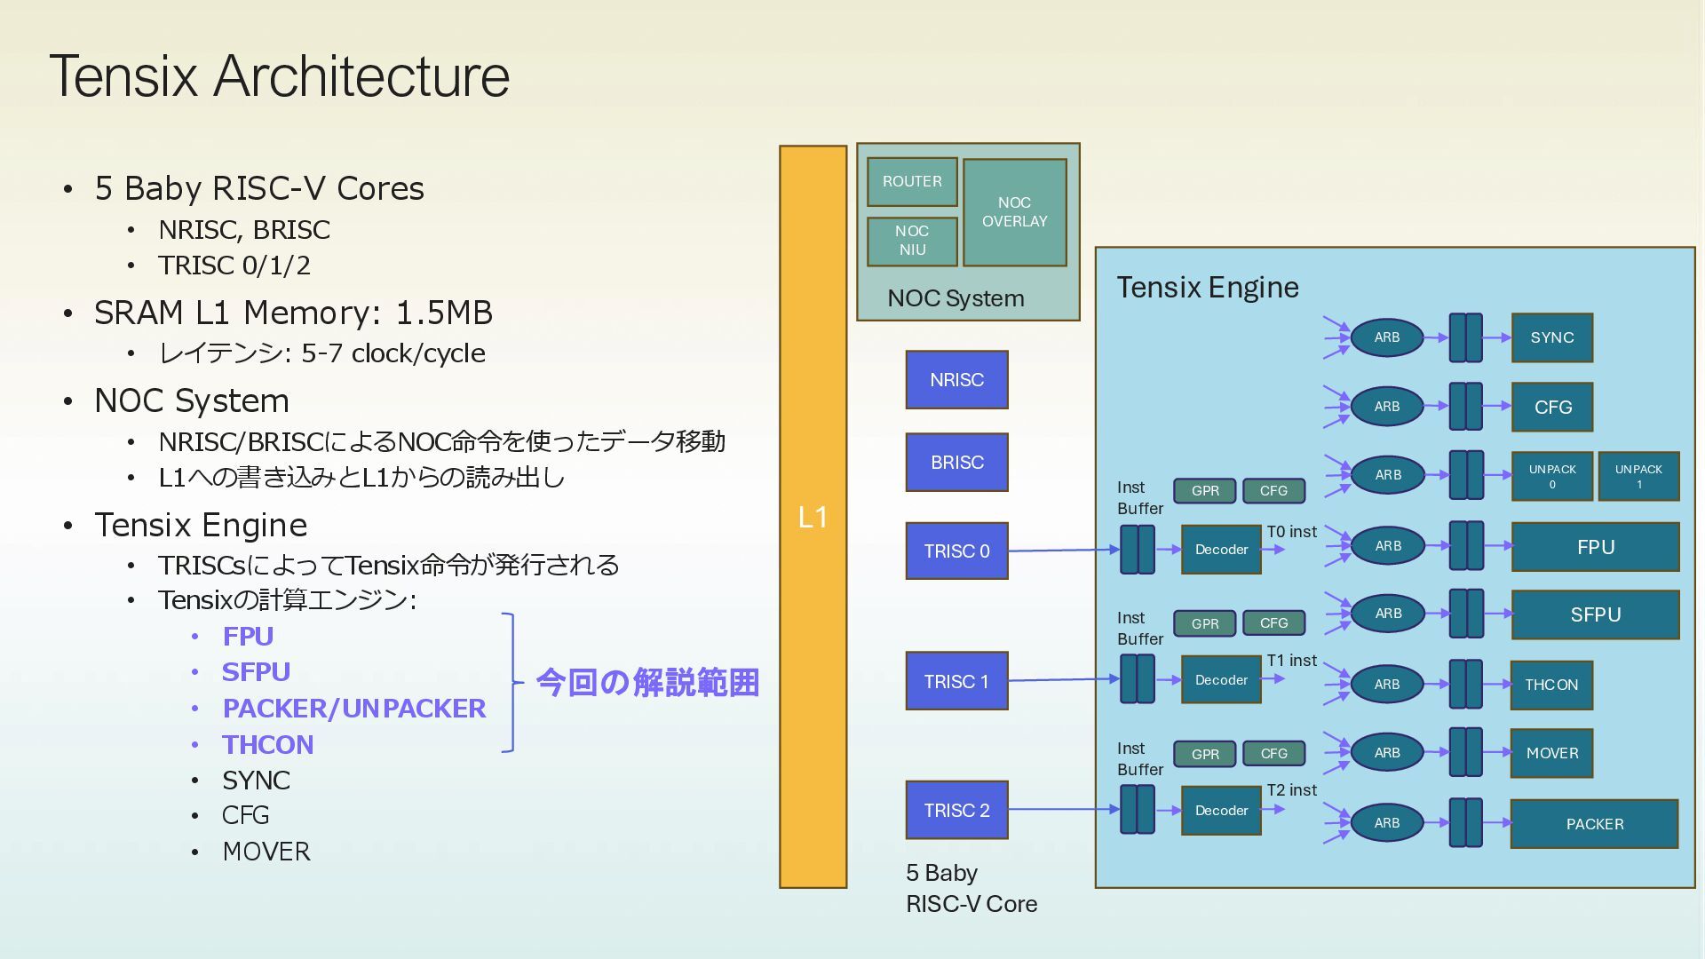Click the THCON unit box

pos(1551,685)
